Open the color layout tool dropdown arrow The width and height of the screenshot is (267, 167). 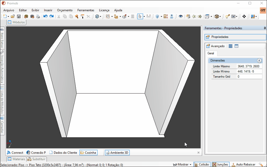coord(256,17)
